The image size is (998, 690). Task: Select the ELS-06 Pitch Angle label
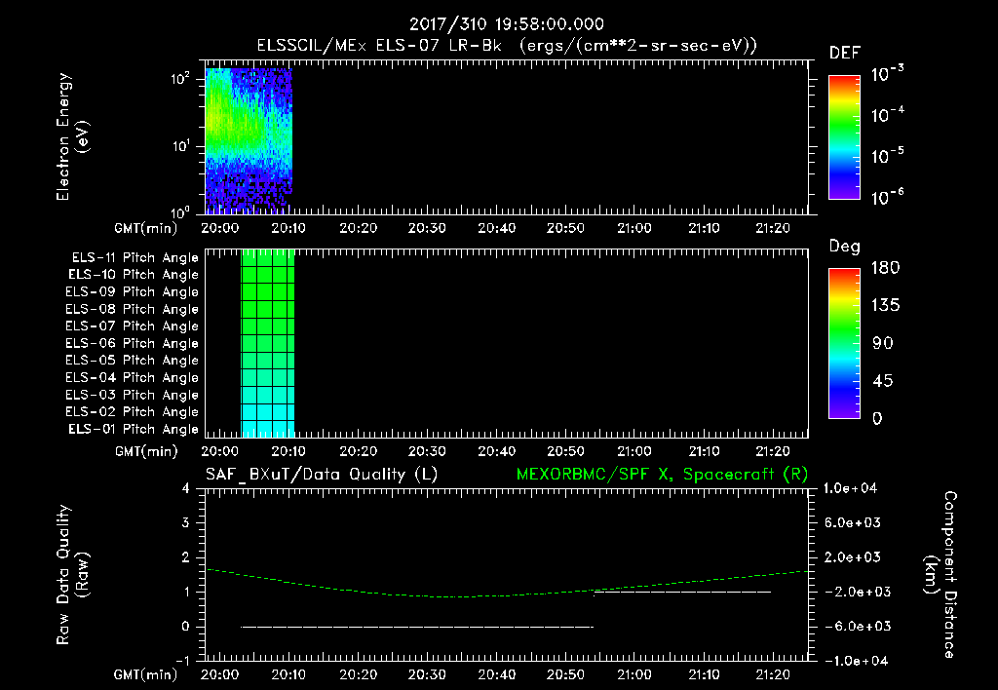pos(132,343)
